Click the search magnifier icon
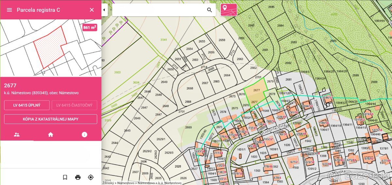 [x=210, y=10]
